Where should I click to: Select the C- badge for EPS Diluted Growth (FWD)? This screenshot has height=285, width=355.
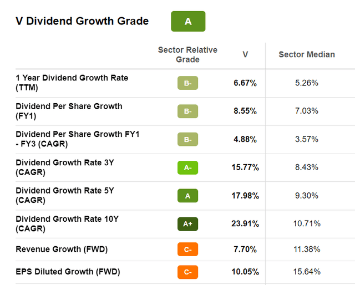click(187, 272)
